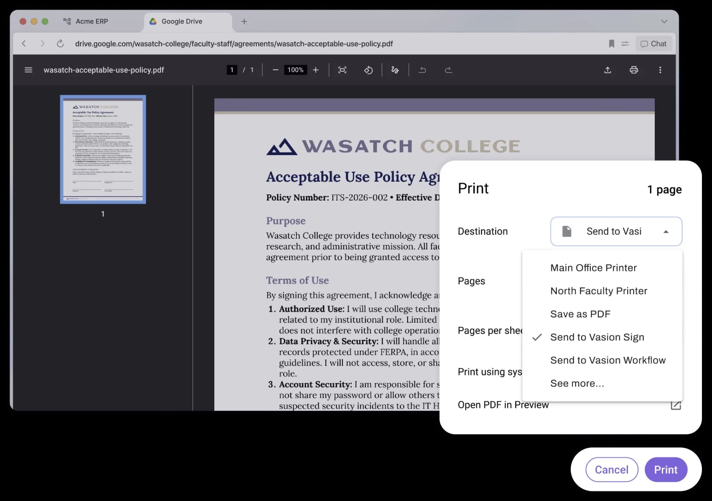Open the browser tune settings icon
712x501 pixels.
625,44
